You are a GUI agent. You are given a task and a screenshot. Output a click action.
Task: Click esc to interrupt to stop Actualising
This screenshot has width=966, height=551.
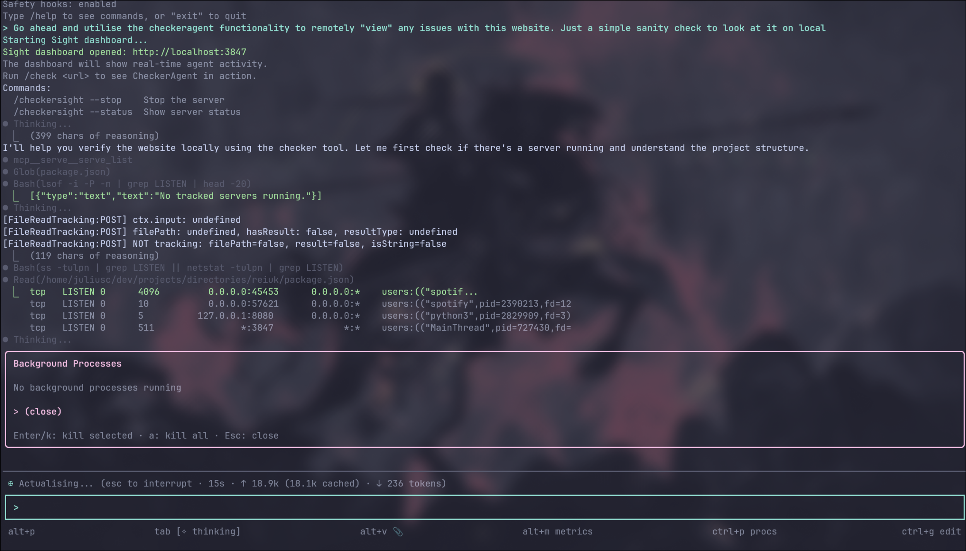pyautogui.click(x=145, y=483)
